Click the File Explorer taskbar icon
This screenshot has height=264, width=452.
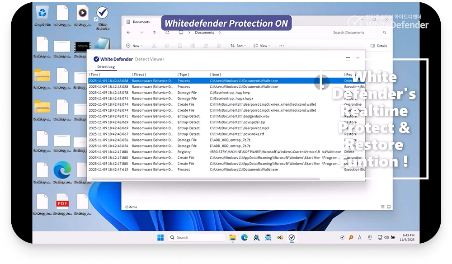[232, 237]
